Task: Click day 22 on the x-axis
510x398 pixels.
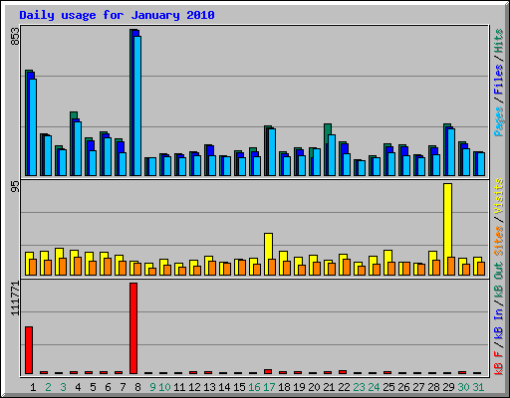Action: [344, 387]
